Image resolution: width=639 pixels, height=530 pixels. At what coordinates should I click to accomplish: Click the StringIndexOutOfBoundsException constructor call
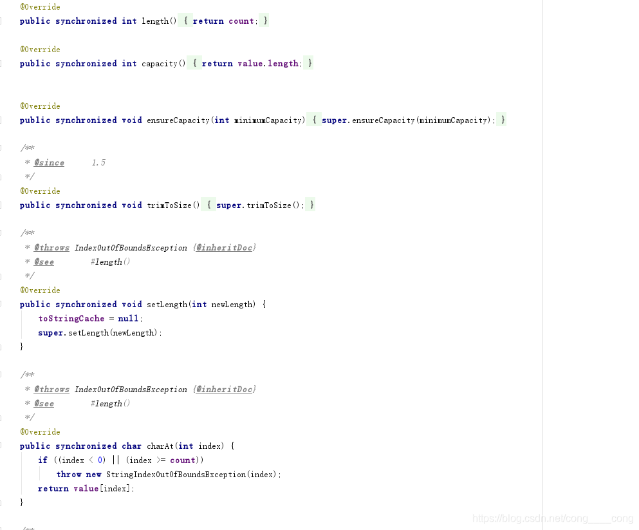(193, 474)
